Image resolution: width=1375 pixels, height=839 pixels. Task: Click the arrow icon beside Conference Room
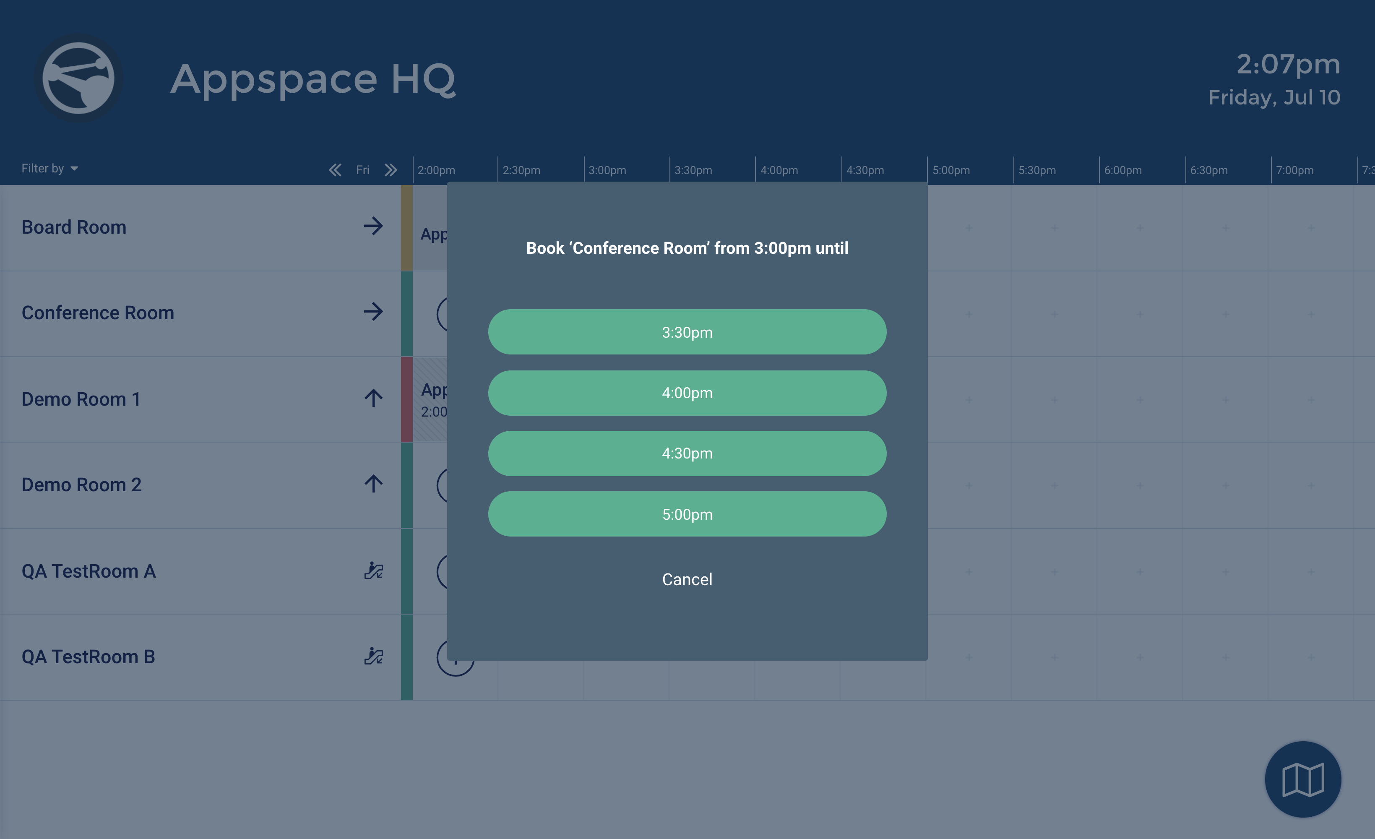[373, 312]
